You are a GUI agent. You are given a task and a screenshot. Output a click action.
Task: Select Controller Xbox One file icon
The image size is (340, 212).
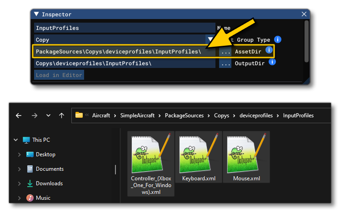click(x=151, y=153)
